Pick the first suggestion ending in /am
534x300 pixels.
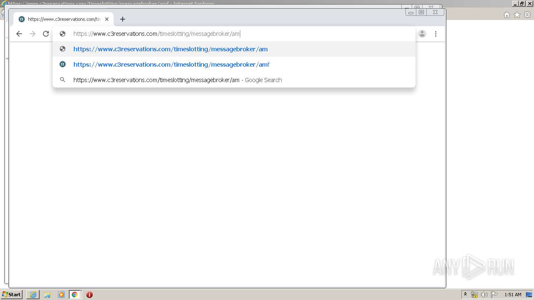234,49
